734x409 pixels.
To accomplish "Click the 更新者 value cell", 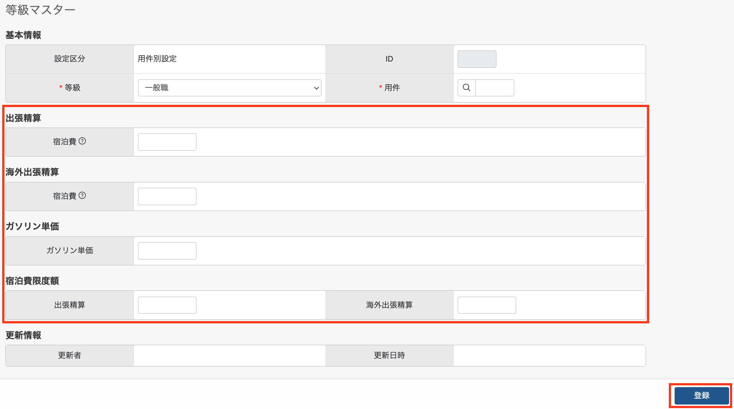I will 229,355.
